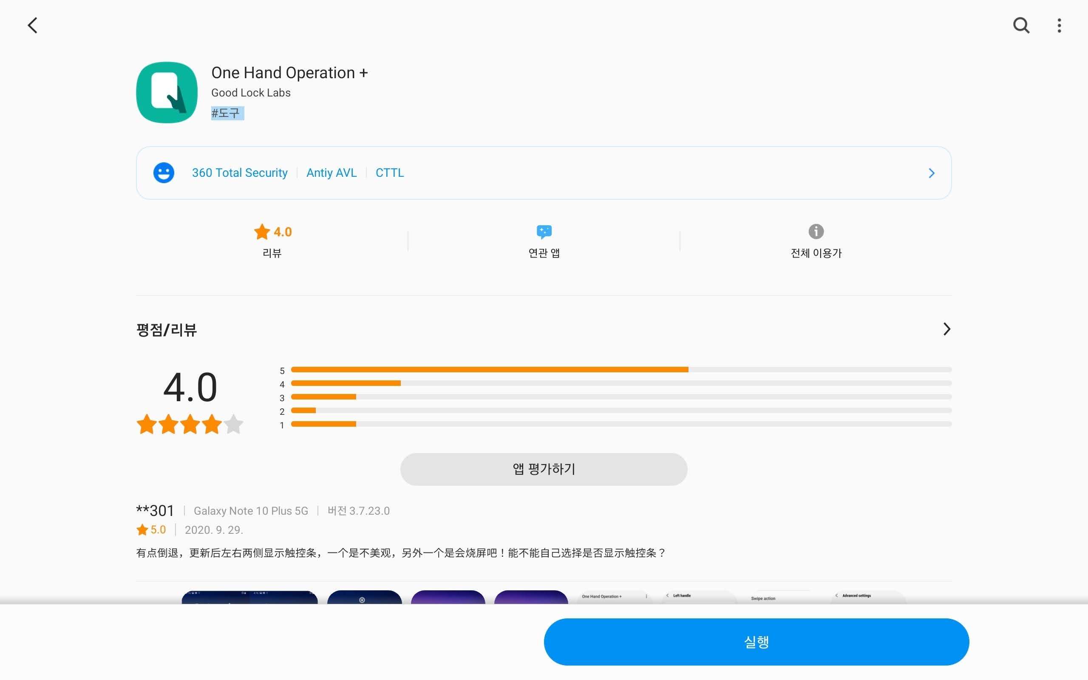Open related apps chat bubble icon
1088x680 pixels.
[x=544, y=232]
